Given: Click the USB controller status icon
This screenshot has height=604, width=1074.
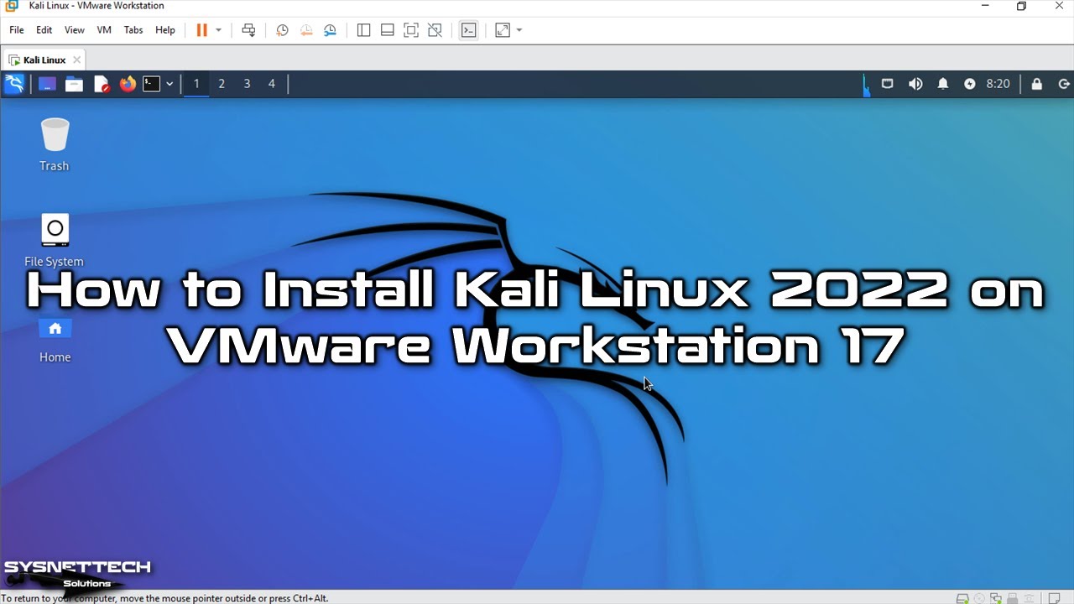Looking at the screenshot, I should (1014, 598).
